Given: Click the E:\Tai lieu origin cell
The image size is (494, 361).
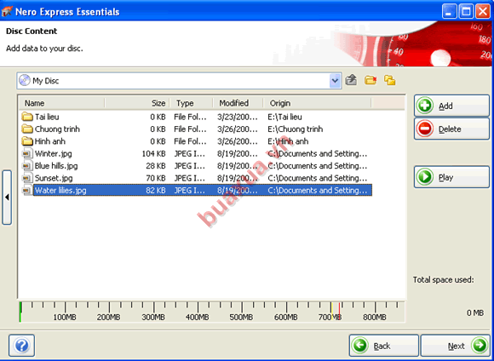Looking at the screenshot, I should [284, 117].
